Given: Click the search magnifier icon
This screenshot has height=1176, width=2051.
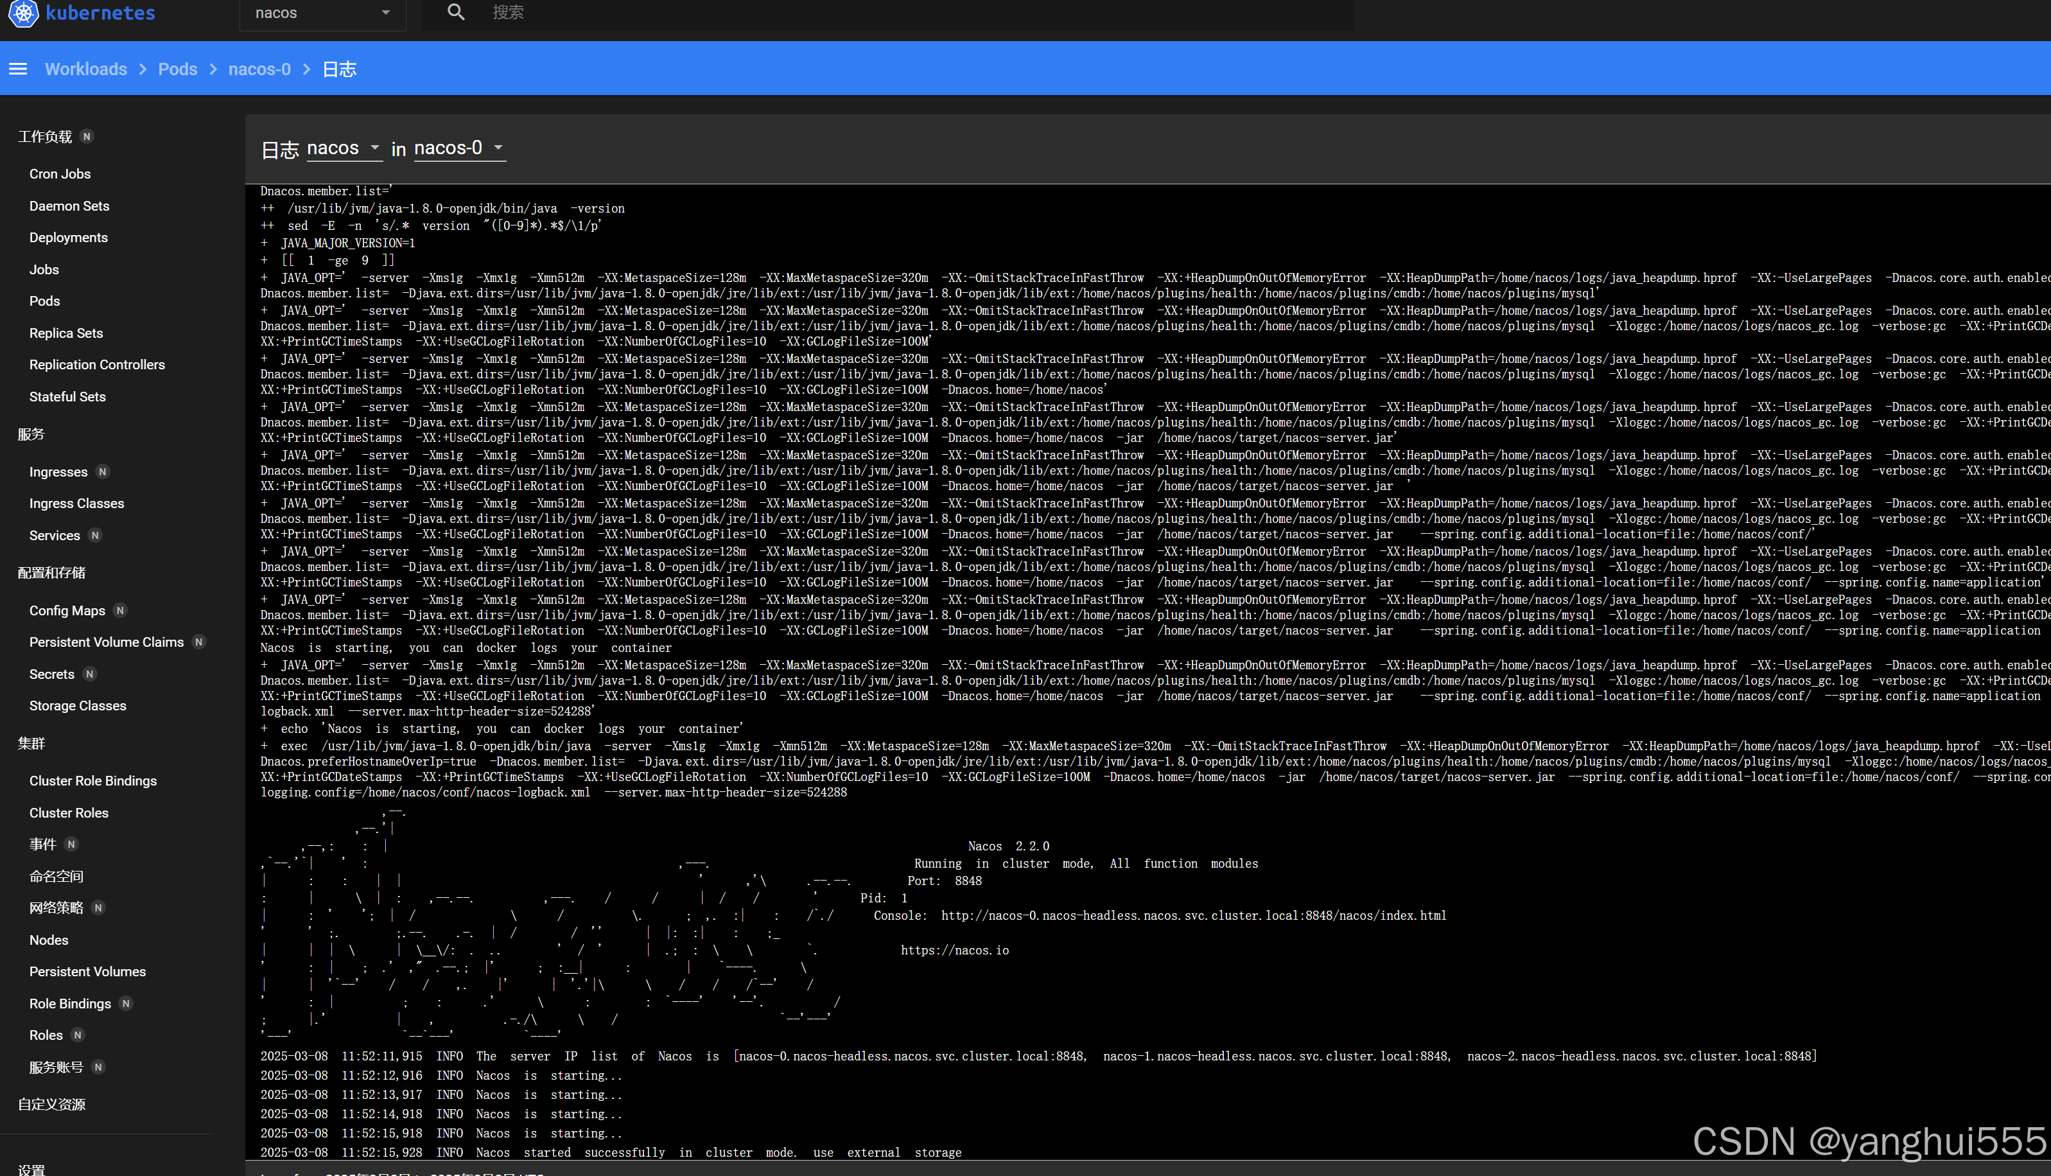Looking at the screenshot, I should [456, 12].
